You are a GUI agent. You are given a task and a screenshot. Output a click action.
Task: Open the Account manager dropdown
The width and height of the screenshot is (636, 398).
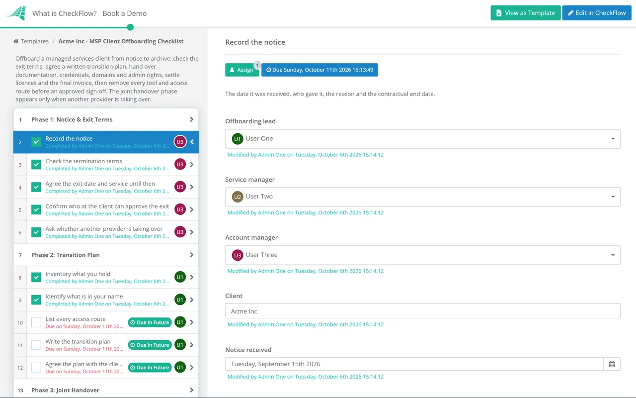pyautogui.click(x=423, y=255)
